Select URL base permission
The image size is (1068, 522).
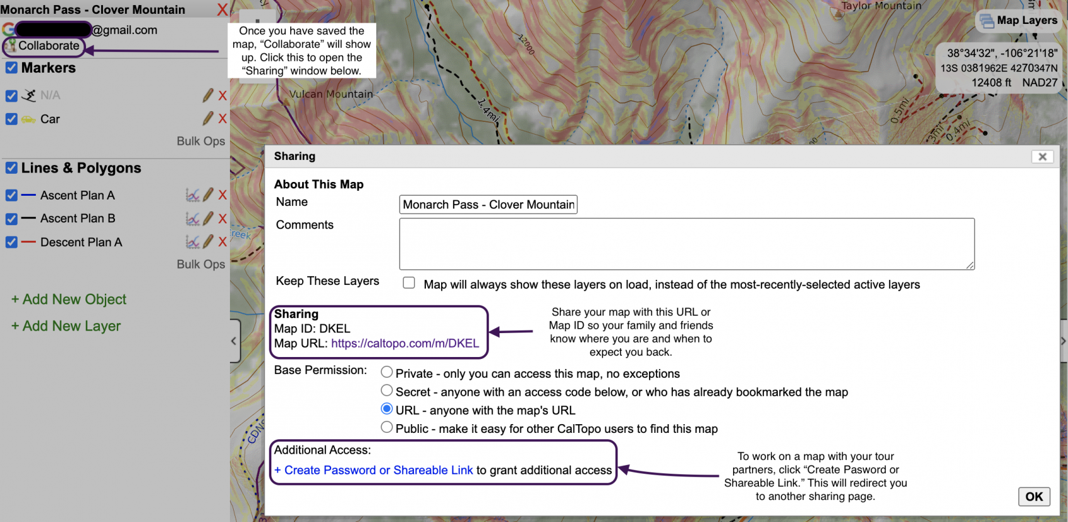[387, 408]
